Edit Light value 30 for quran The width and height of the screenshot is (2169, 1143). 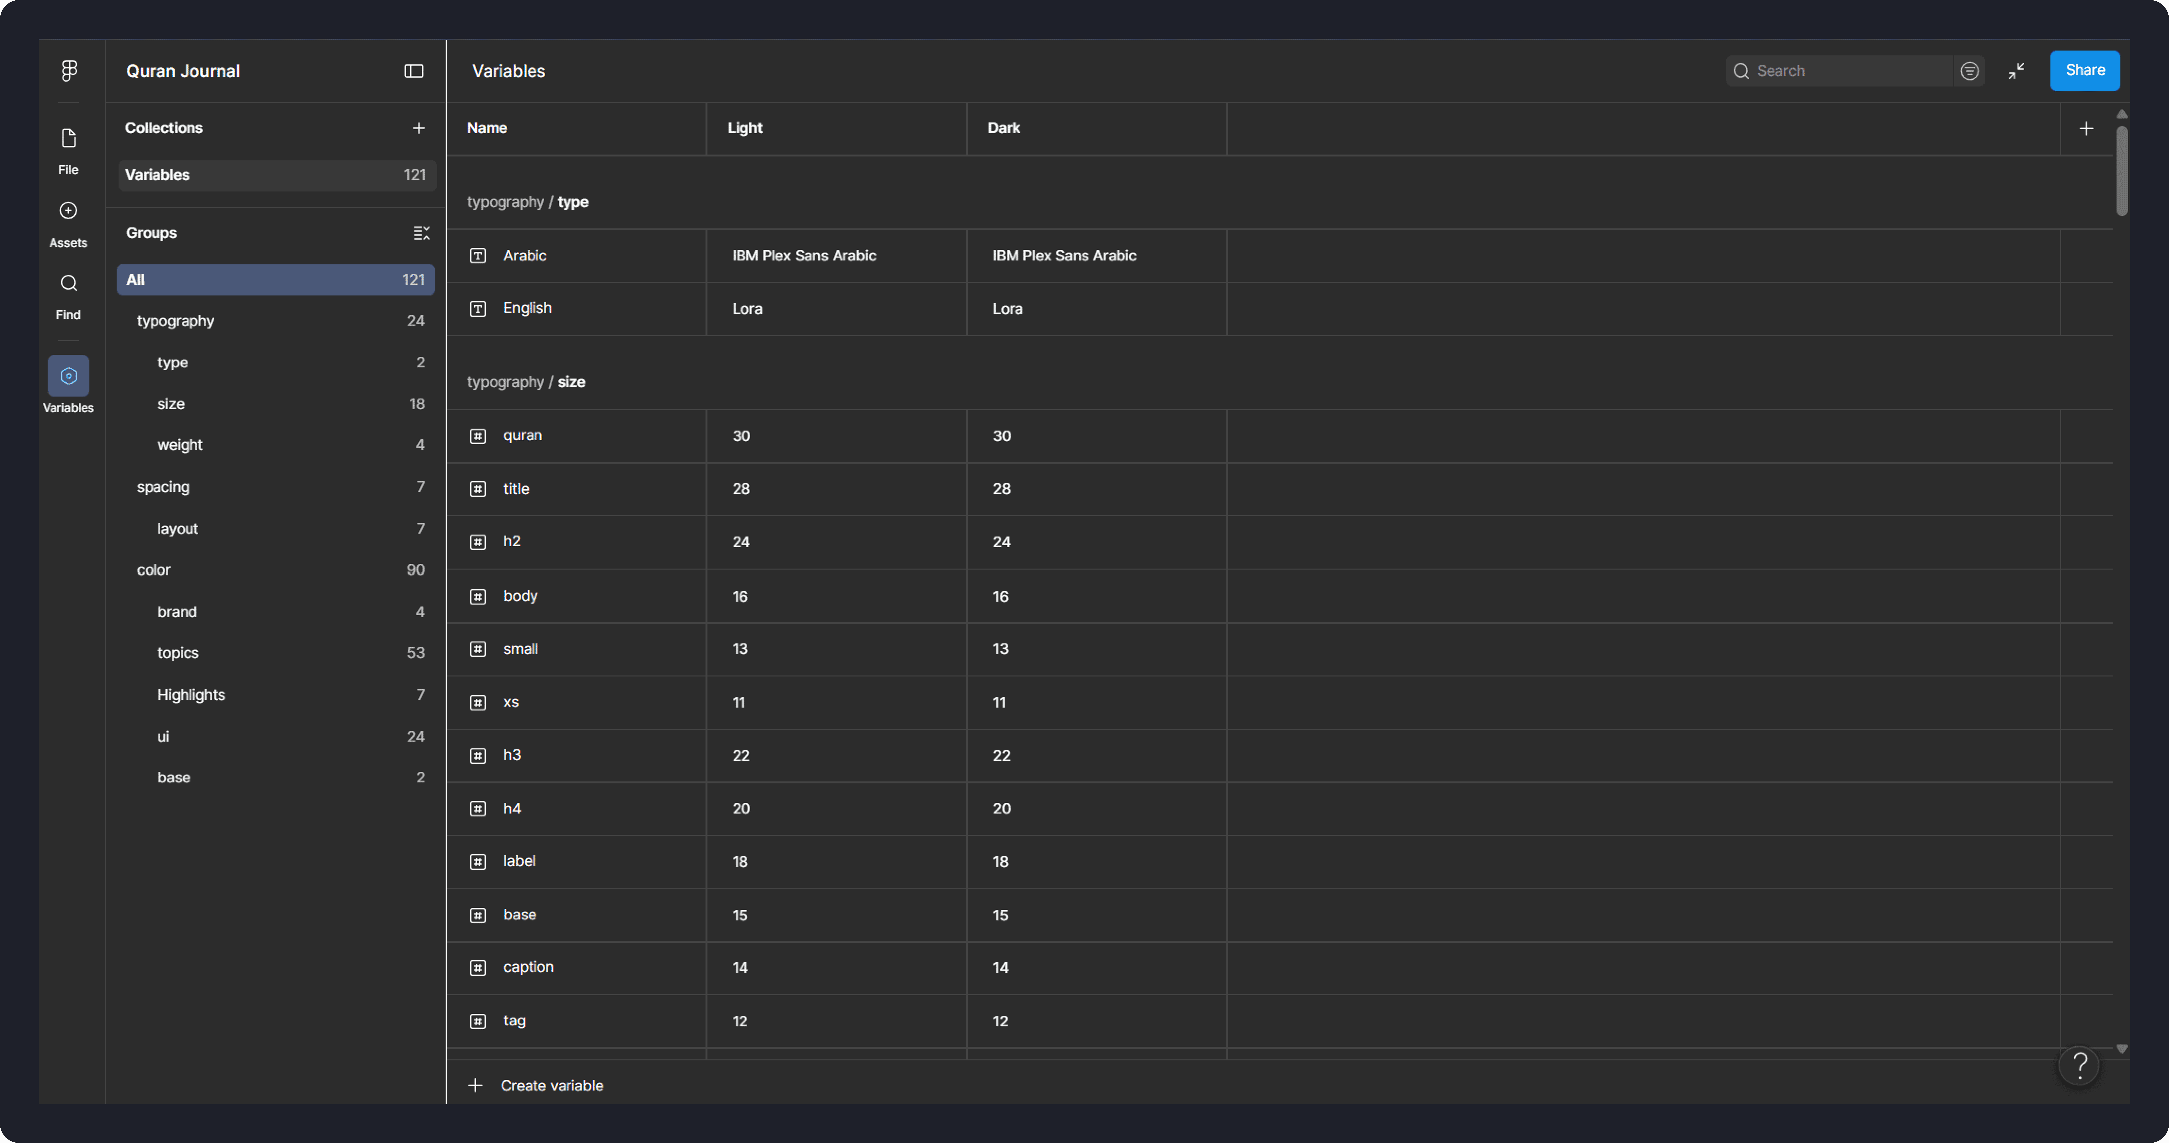(x=836, y=436)
